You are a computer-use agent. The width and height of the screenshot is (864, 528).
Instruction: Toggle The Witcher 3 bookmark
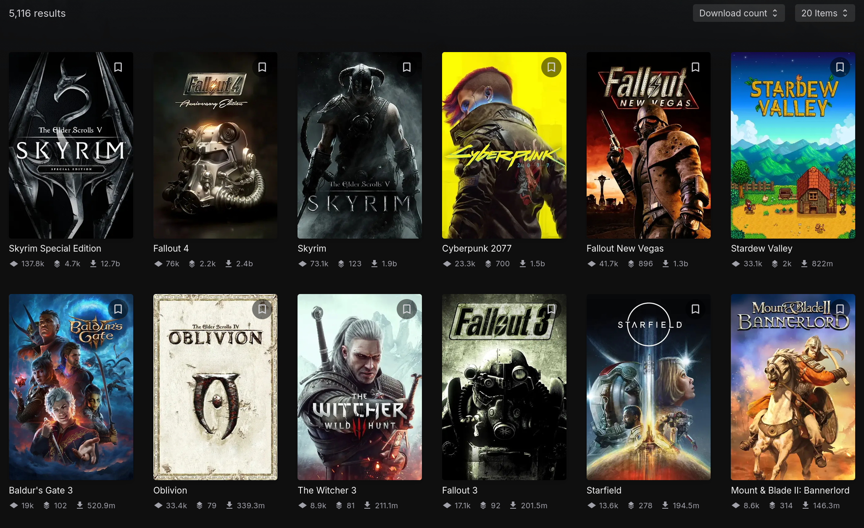pos(407,309)
